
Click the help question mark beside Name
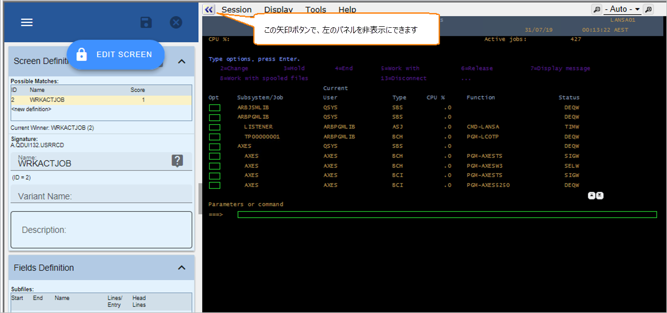(x=178, y=160)
